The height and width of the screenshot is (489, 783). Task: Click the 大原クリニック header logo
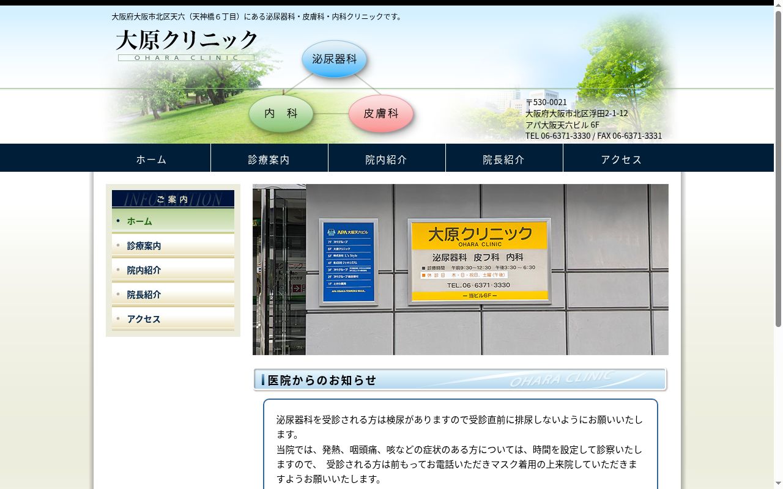187,45
